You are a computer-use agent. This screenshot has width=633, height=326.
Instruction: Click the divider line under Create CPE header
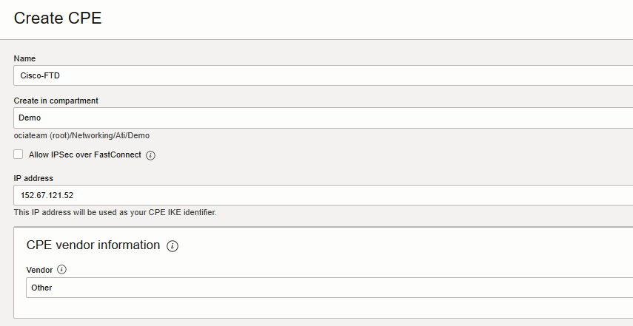tap(316, 39)
